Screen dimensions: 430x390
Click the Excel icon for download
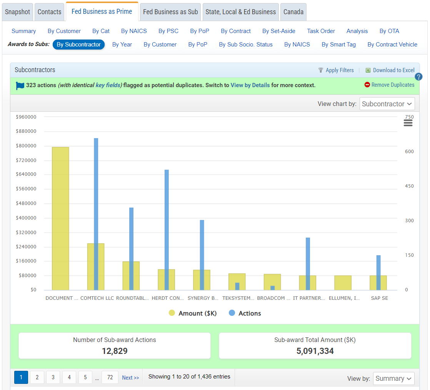(368, 70)
